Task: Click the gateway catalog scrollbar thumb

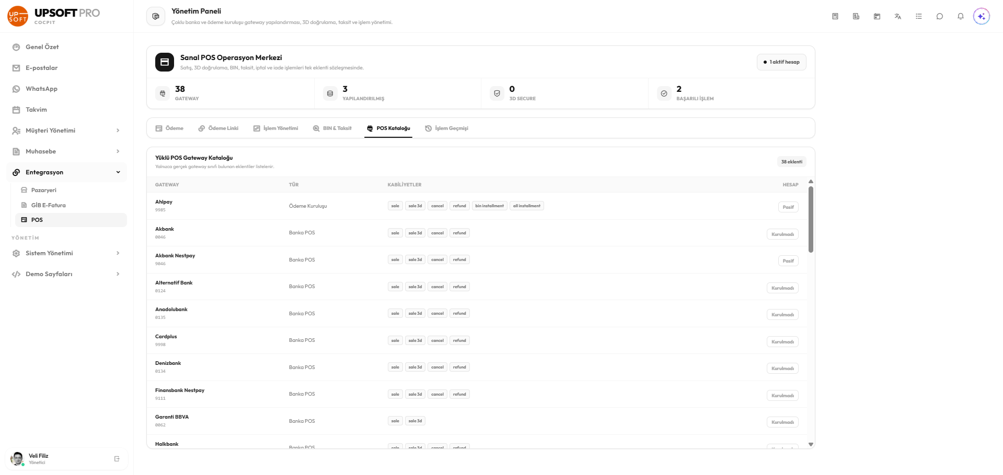Action: [x=811, y=219]
